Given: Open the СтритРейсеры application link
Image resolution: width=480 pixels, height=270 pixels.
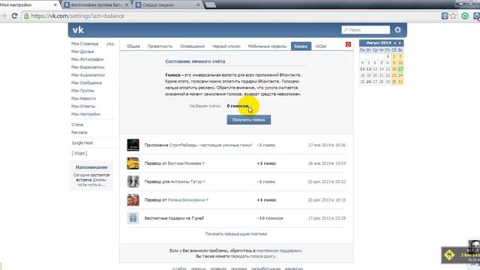Looking at the screenshot, I should [211, 145].
